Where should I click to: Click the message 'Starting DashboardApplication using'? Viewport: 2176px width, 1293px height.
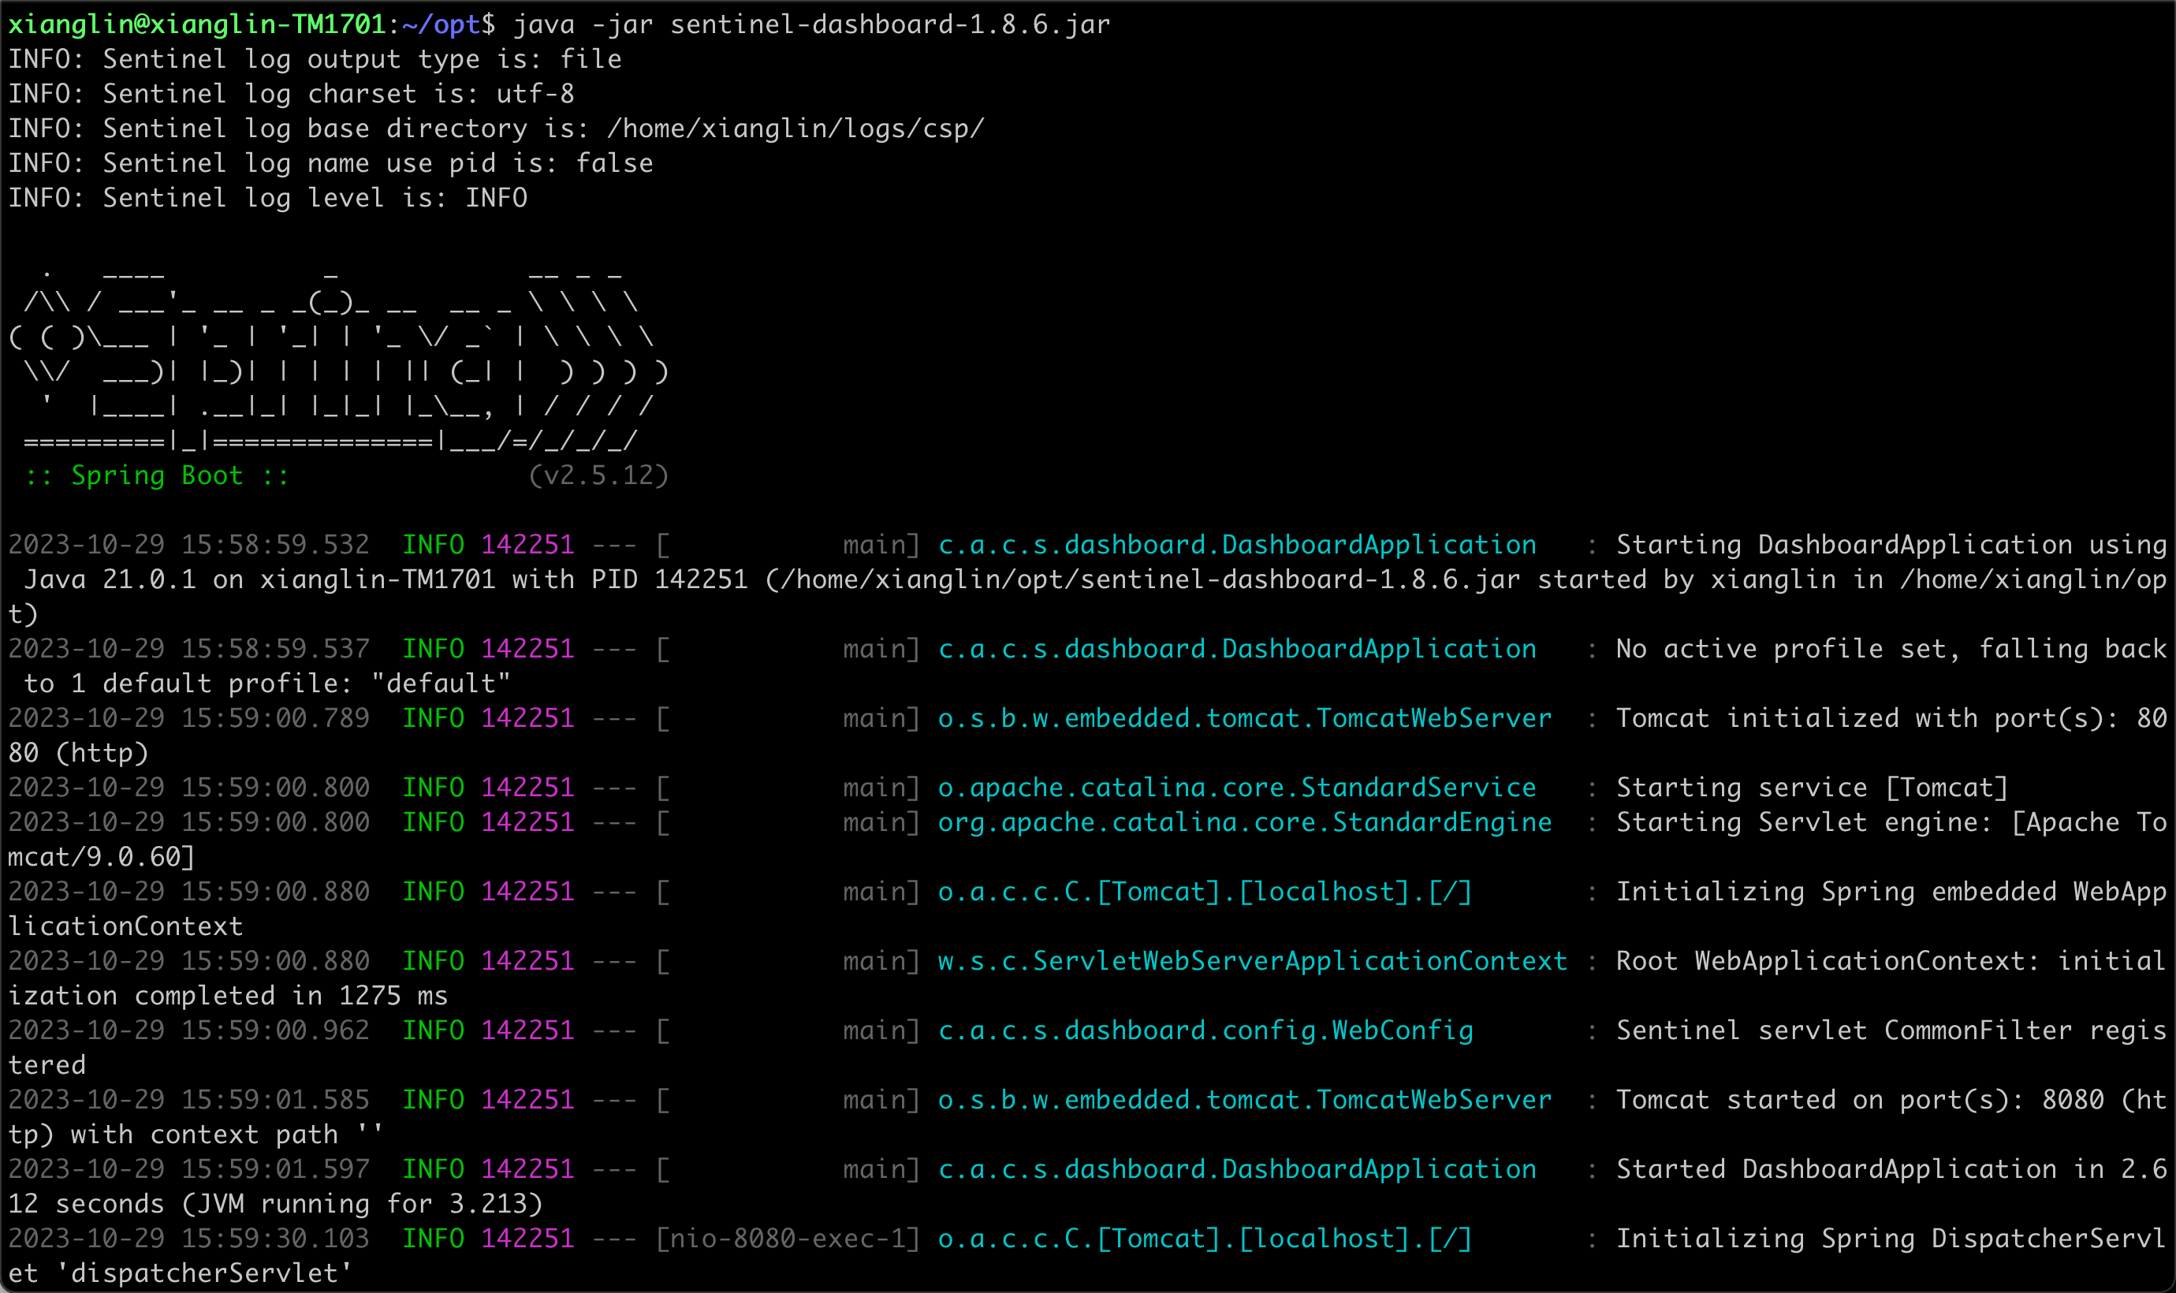(1891, 546)
